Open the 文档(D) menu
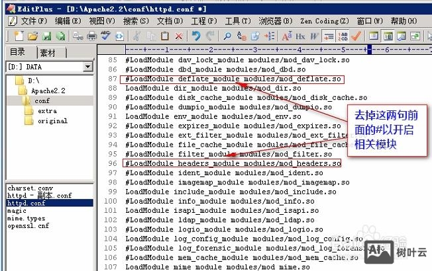The image size is (432, 271). click(170, 21)
